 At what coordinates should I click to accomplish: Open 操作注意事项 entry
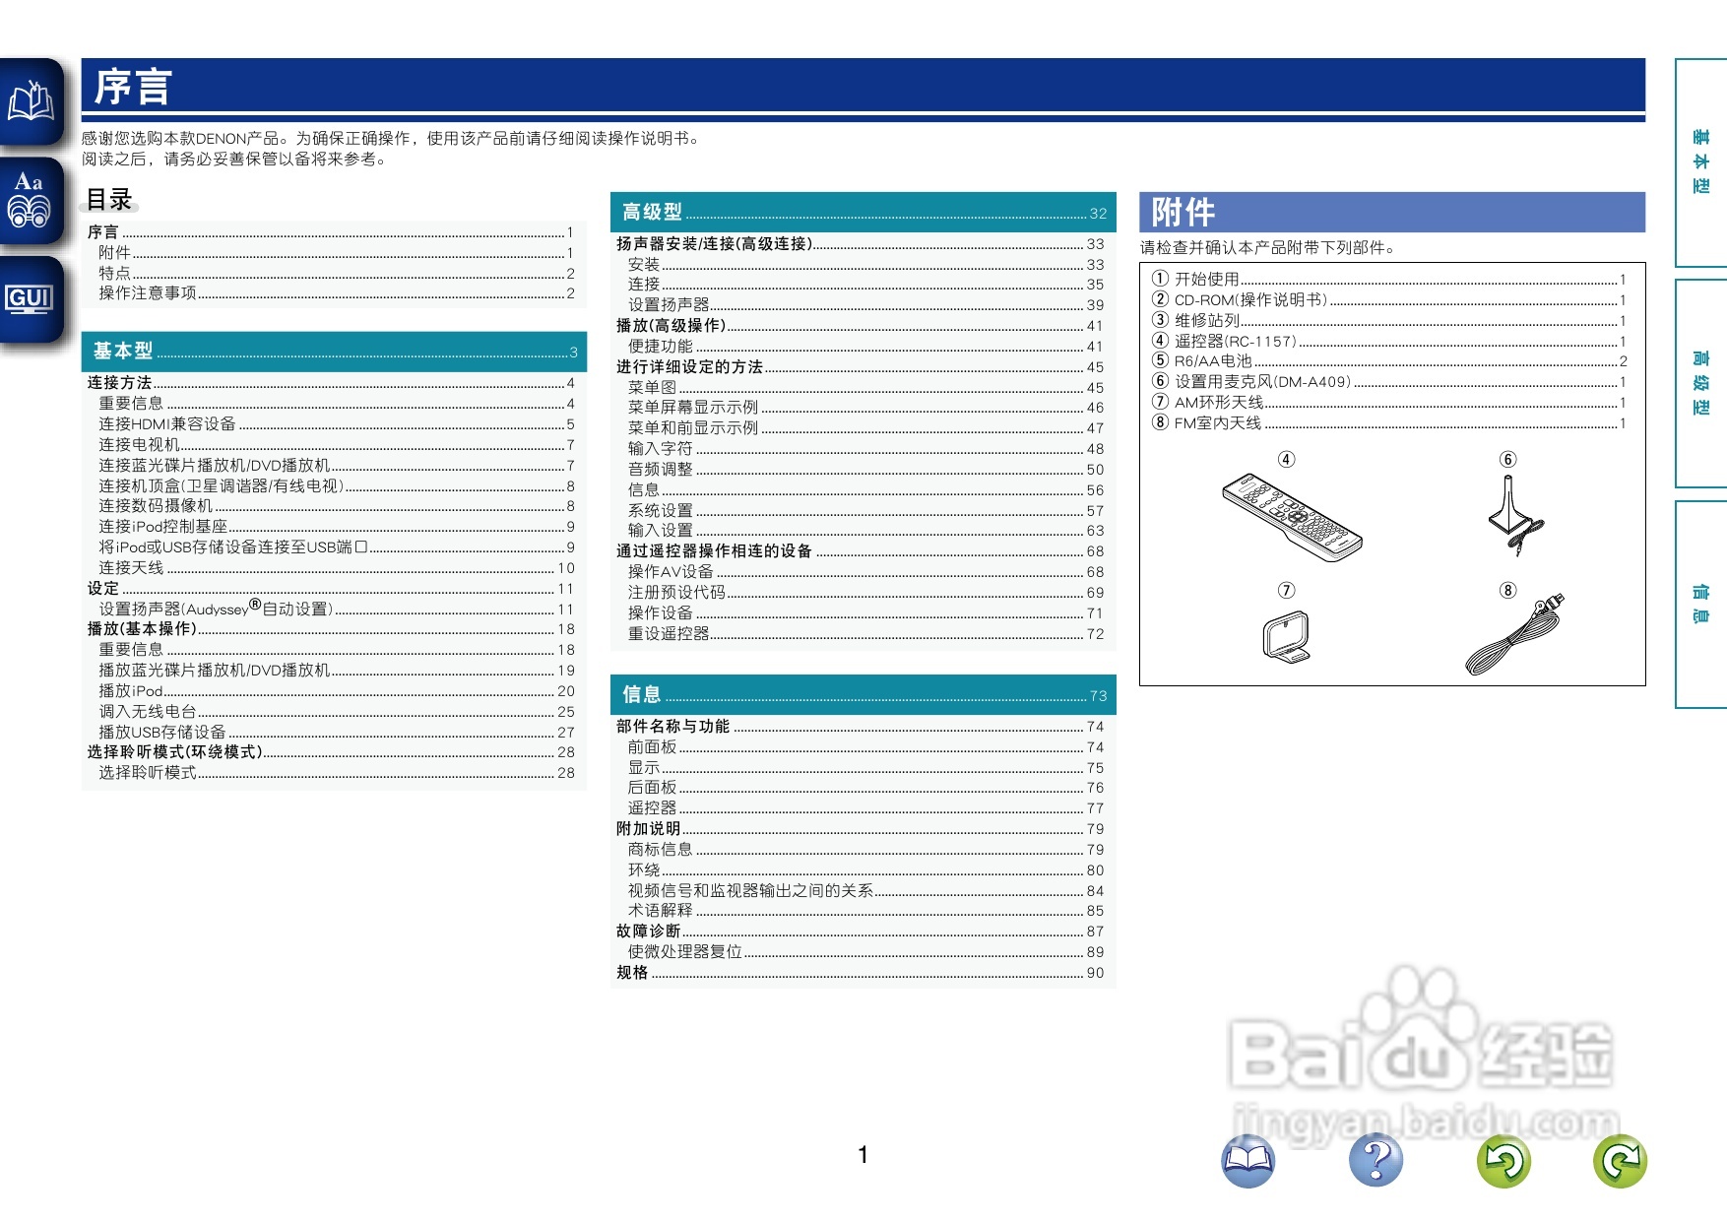336,293
